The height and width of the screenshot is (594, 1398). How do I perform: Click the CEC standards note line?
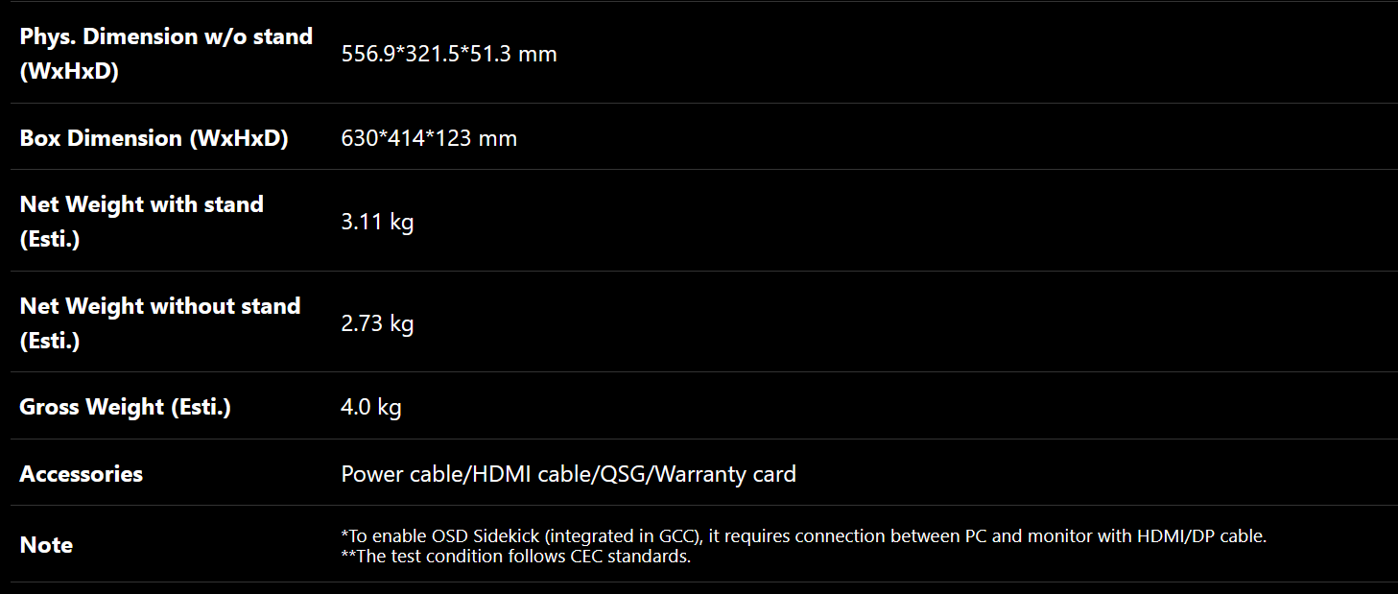[x=515, y=557]
